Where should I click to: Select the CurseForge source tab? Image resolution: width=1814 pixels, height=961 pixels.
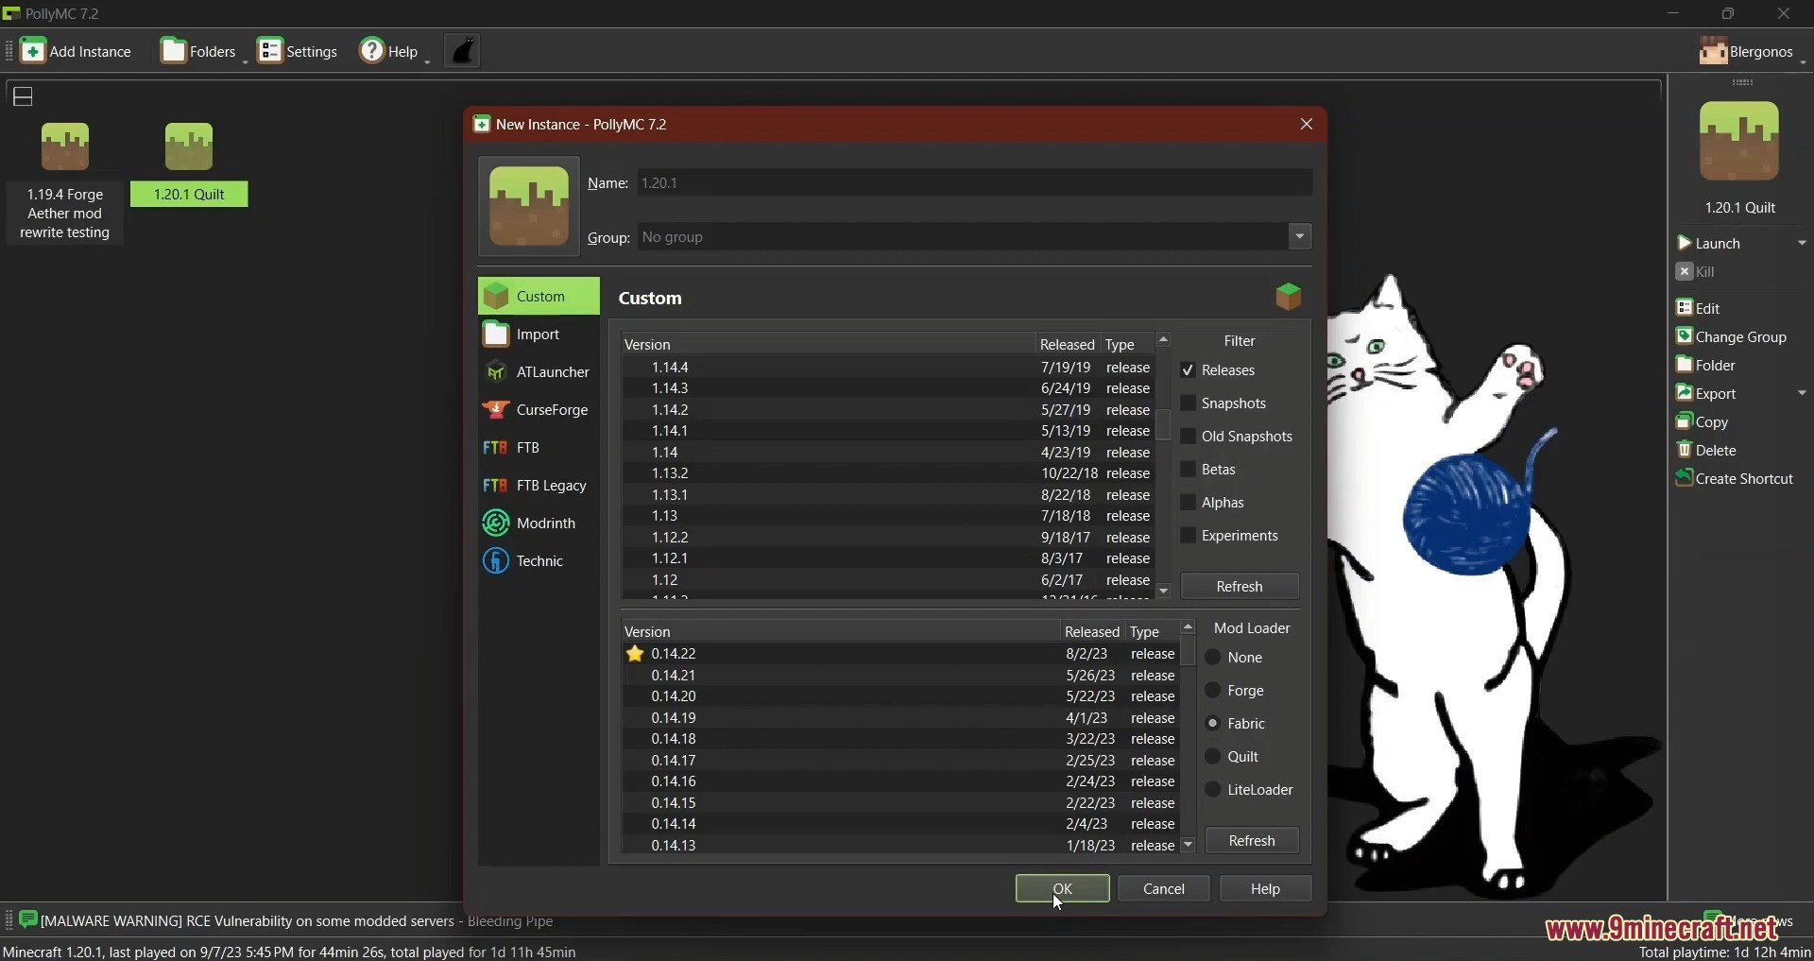point(539,411)
